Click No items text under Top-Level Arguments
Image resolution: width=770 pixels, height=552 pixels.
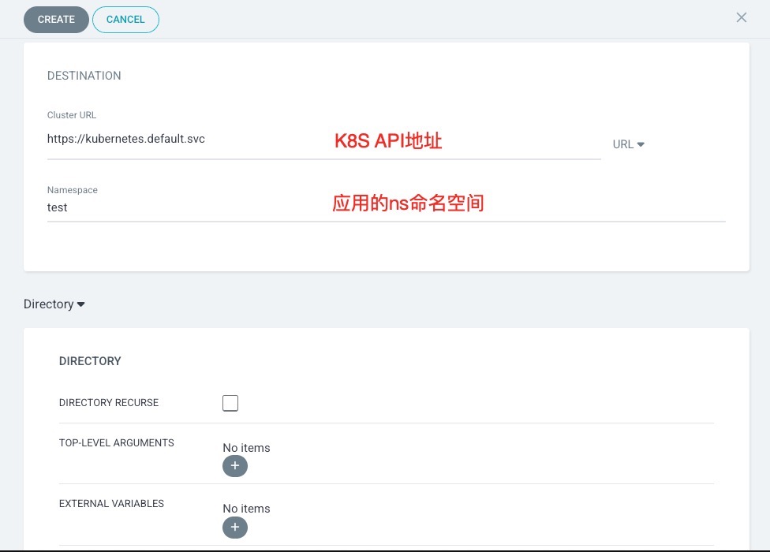click(x=246, y=448)
